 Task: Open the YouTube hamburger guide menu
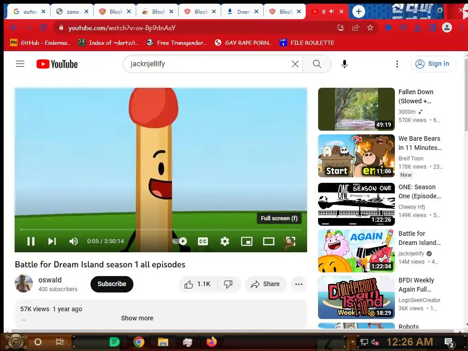click(20, 64)
